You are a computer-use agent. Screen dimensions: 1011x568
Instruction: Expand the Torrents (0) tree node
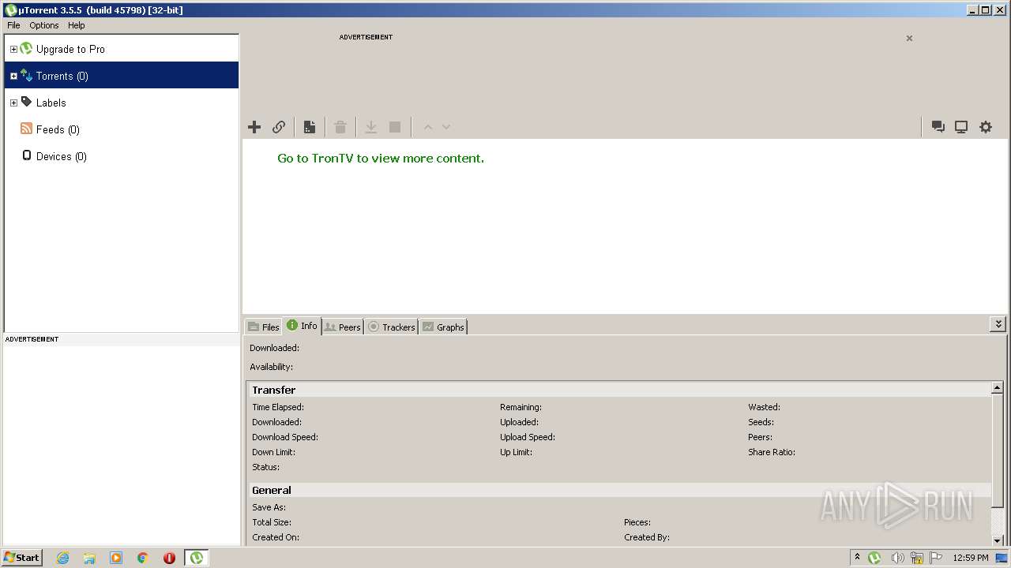point(13,76)
